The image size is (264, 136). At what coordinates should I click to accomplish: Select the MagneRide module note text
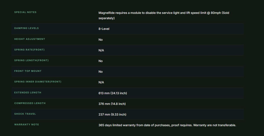(x=164, y=15)
